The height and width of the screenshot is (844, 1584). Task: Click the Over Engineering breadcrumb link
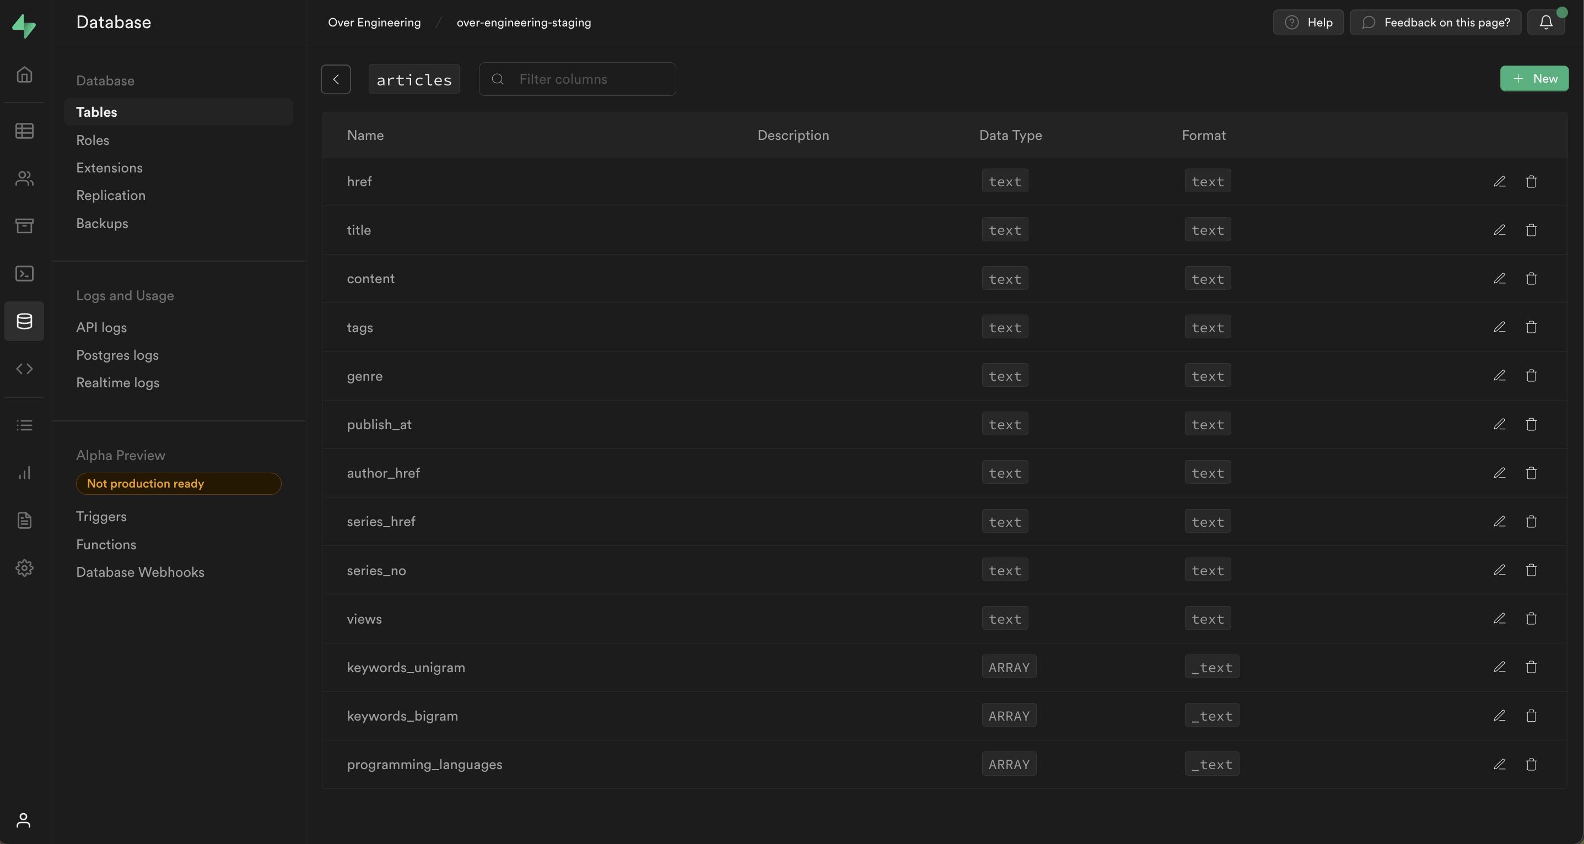pyautogui.click(x=374, y=23)
